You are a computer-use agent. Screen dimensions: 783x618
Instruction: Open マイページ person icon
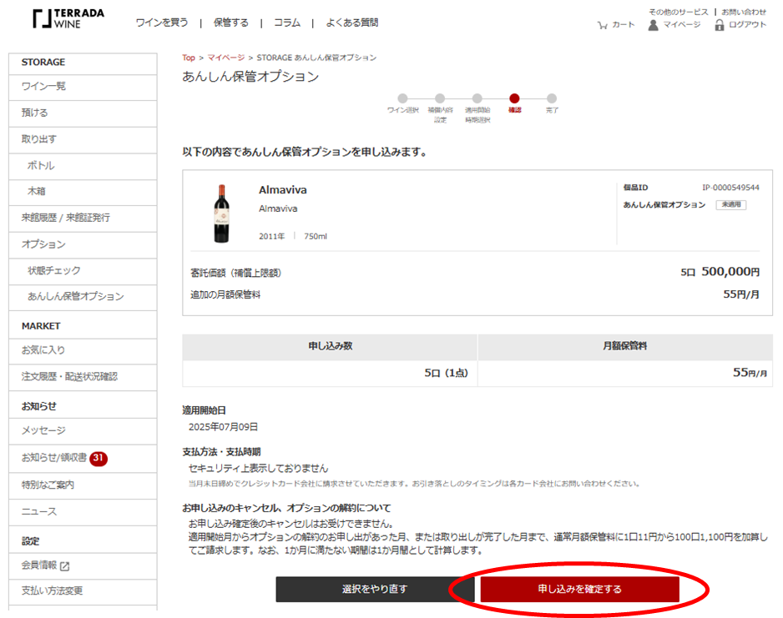[x=653, y=25]
